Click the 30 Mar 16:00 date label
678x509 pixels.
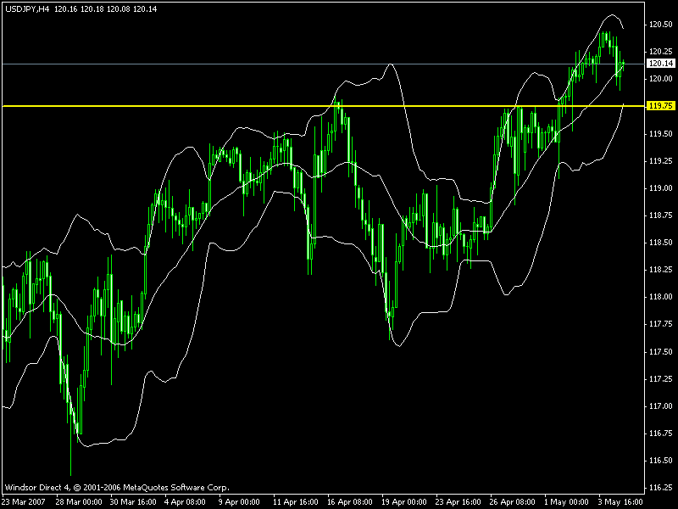point(133,502)
